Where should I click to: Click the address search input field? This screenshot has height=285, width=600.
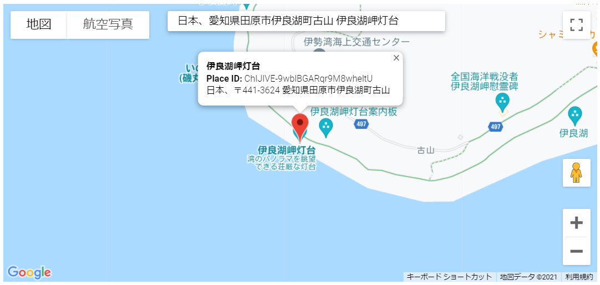(x=306, y=21)
